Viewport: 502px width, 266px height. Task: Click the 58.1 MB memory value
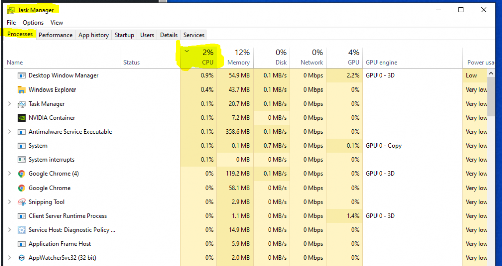tap(239, 188)
